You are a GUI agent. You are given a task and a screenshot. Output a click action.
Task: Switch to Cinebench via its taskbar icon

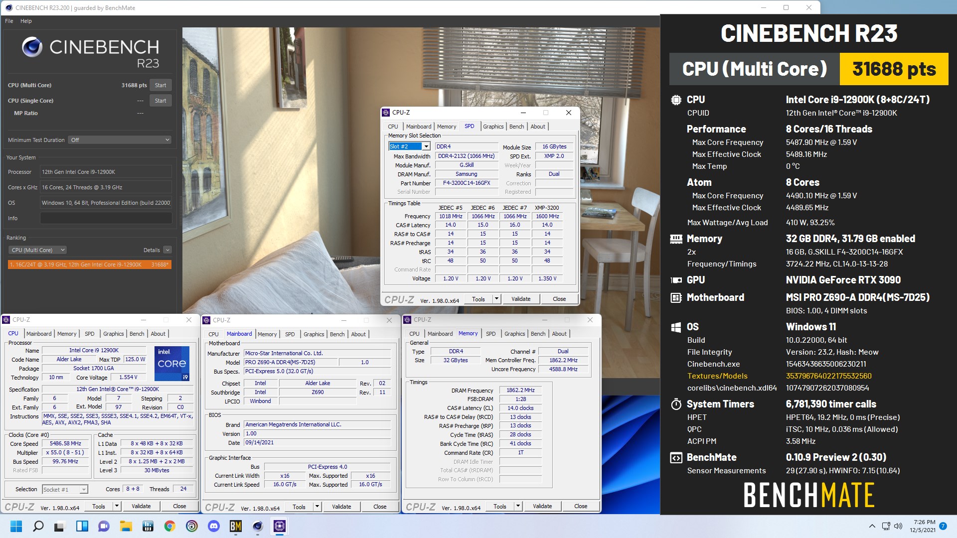pos(257,526)
